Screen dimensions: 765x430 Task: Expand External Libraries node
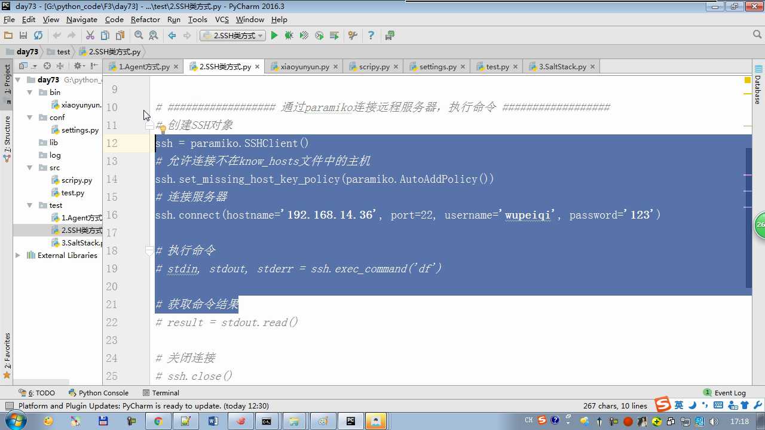pos(17,256)
